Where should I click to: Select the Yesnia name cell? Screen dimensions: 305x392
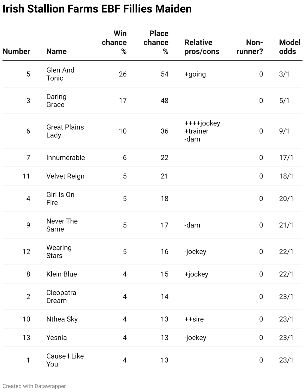(56, 337)
